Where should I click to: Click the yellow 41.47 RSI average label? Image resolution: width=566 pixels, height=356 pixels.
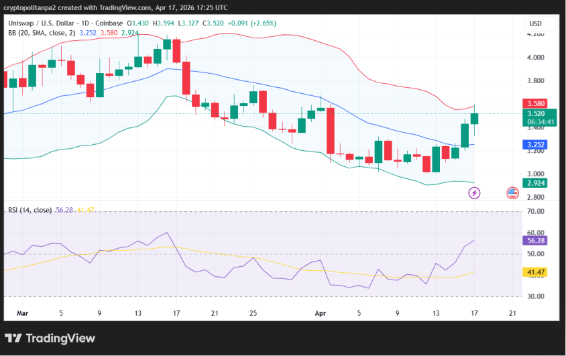[536, 272]
